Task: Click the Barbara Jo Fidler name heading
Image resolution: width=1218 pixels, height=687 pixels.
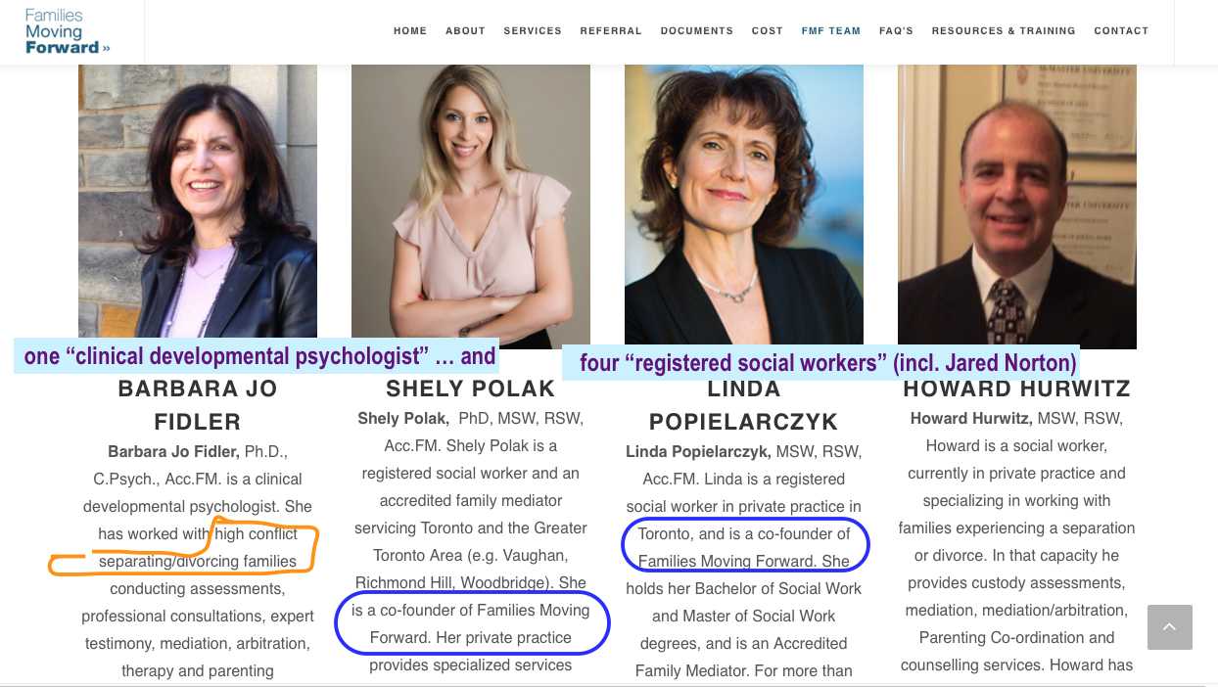Action: (198, 405)
